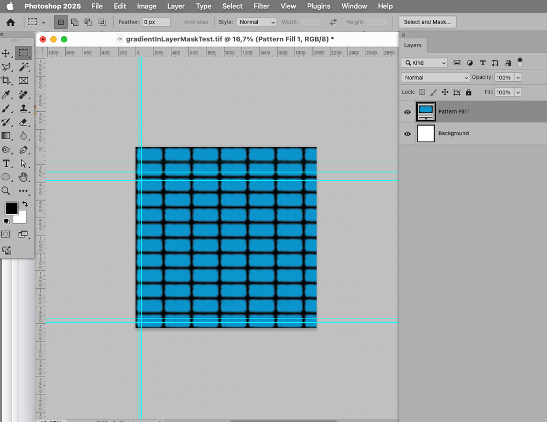Click the Feather input field
This screenshot has height=422, width=547.
[x=156, y=22]
